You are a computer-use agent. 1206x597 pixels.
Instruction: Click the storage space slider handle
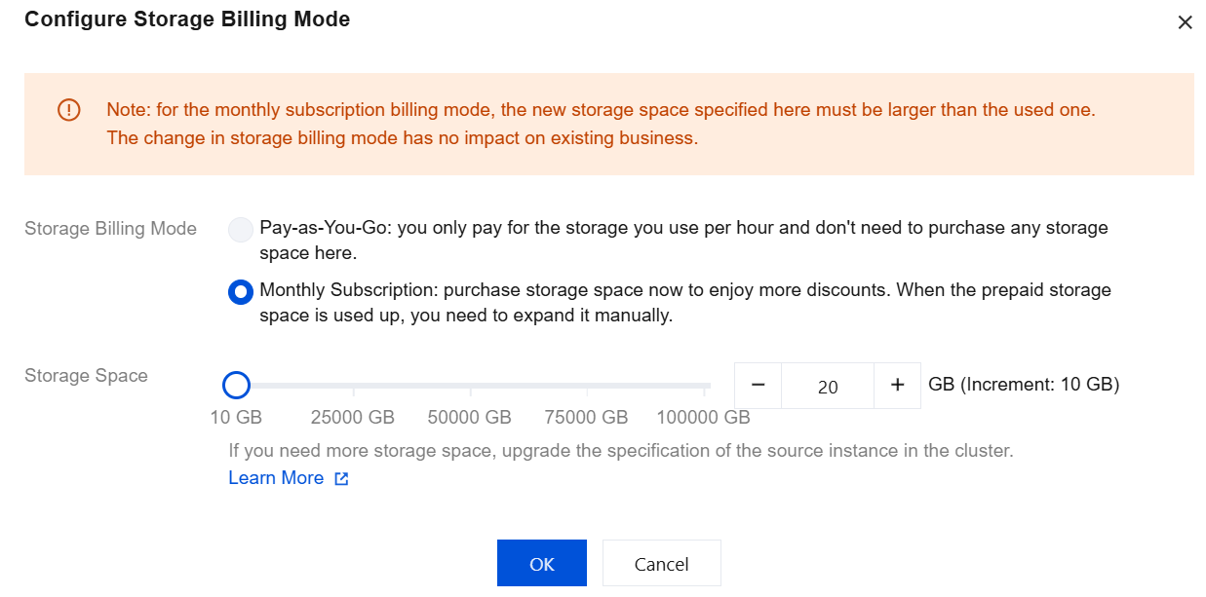(236, 386)
